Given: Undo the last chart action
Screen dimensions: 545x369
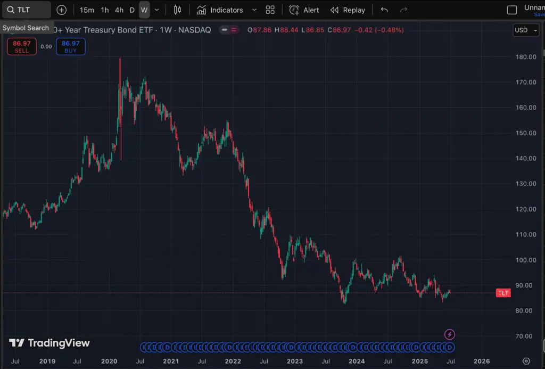Looking at the screenshot, I should pos(384,10).
